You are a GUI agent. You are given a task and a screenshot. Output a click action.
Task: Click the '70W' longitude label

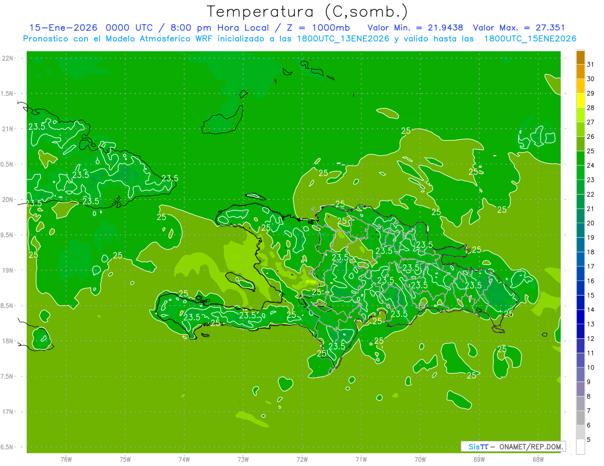[x=420, y=459]
